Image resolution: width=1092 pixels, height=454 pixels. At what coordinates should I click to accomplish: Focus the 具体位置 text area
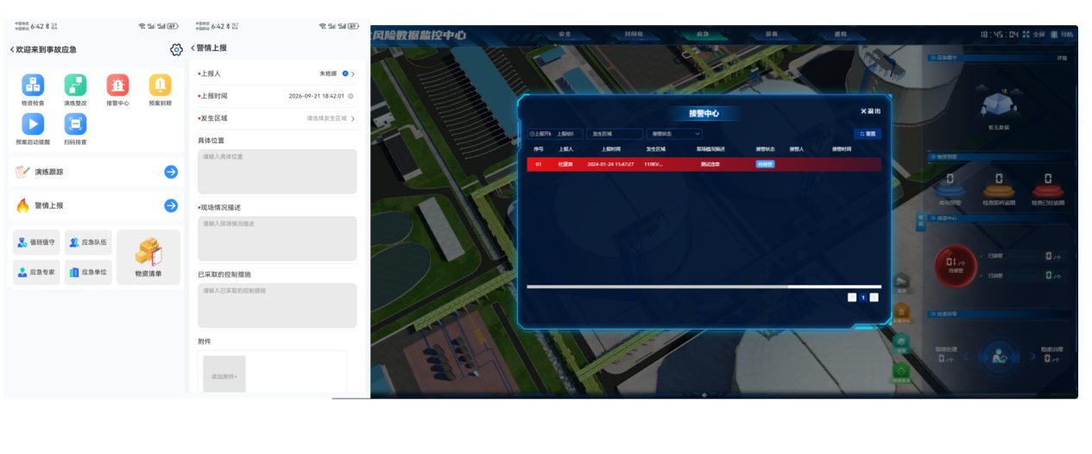click(277, 171)
